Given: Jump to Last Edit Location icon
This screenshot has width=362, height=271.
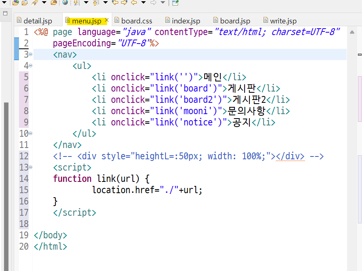Looking at the screenshot, I should pos(115,2).
